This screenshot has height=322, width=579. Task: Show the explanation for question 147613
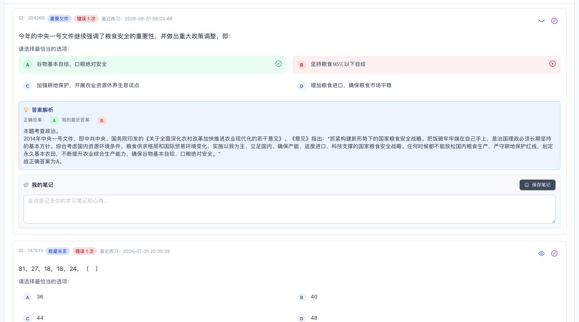click(542, 253)
